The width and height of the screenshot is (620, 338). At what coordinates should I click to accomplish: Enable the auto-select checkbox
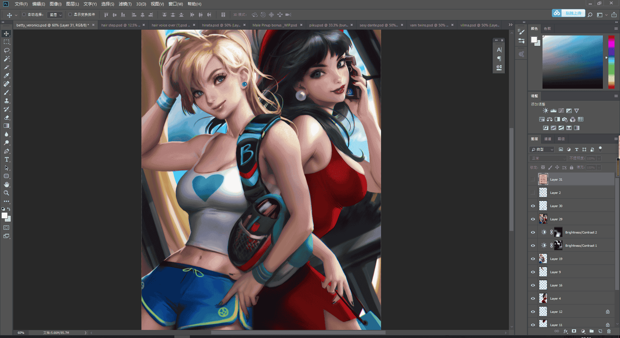(x=24, y=15)
